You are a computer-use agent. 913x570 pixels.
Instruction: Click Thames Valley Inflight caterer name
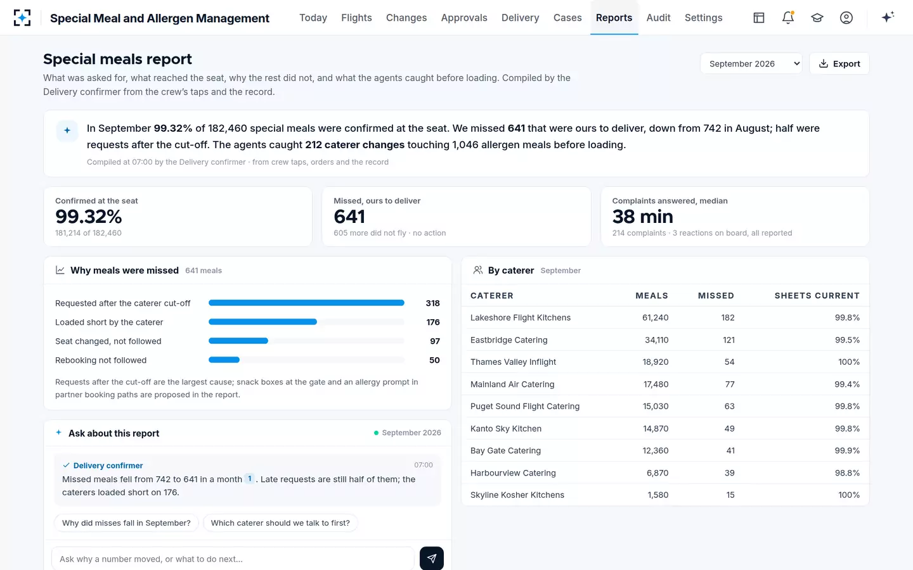coord(513,362)
